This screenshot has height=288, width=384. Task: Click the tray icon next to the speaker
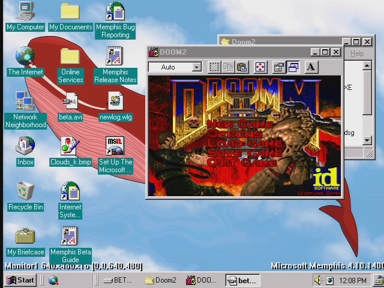[329, 280]
